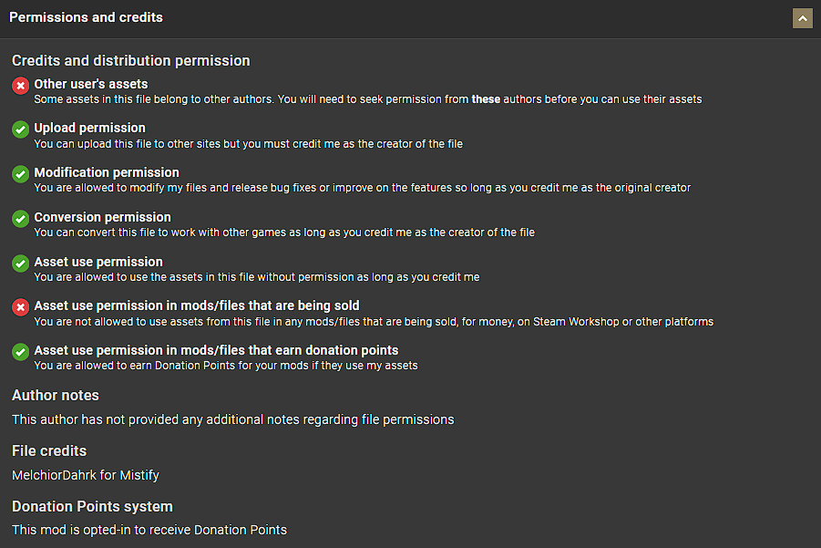
Task: Open the bold "these" authors link
Action: pos(486,98)
